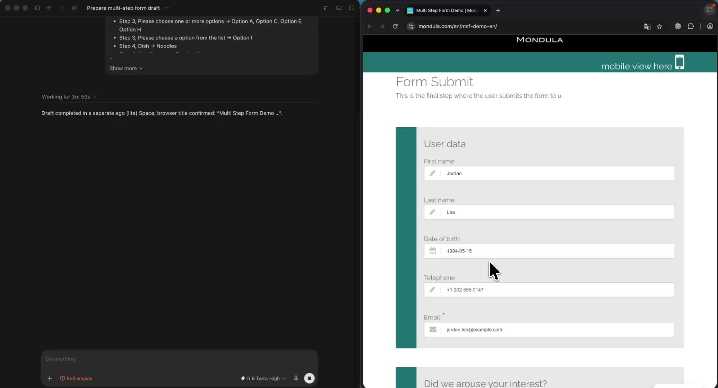Start voice input with the microphone icon
Viewport: 718px width, 388px height.
[296, 378]
